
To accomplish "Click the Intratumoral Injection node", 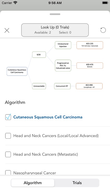I will 63,45.
